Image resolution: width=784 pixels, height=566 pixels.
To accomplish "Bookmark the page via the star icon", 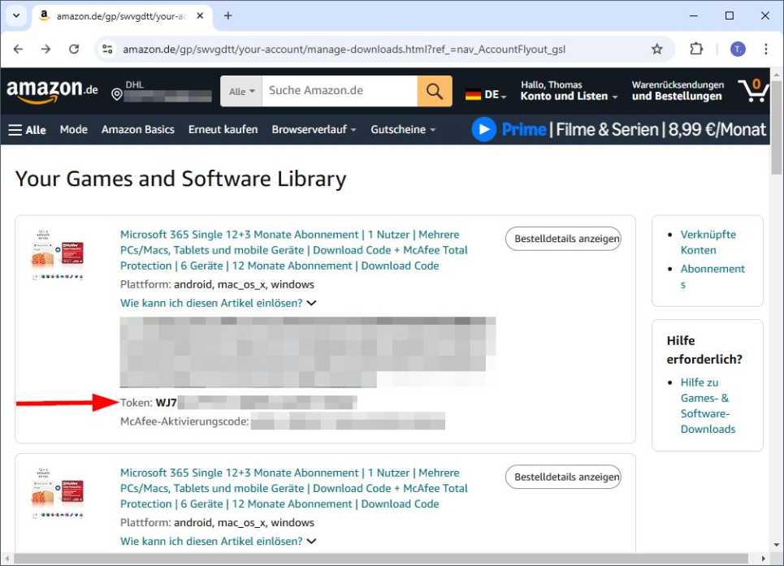I will point(657,49).
